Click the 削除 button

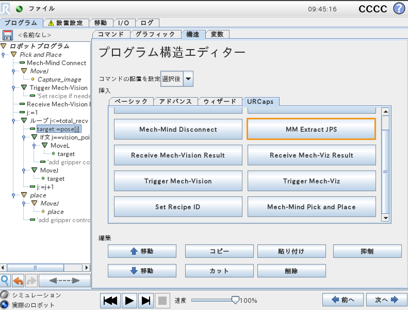click(x=291, y=271)
